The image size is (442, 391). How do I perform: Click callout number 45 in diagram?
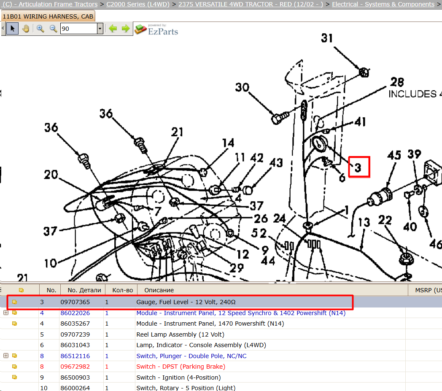pyautogui.click(x=394, y=155)
